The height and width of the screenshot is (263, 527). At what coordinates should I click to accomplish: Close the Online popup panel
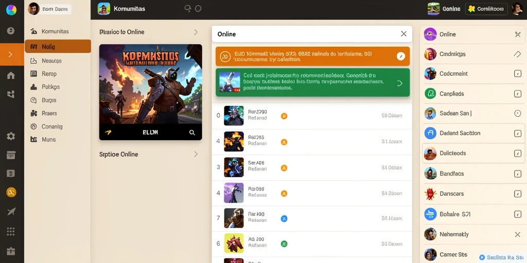(403, 34)
